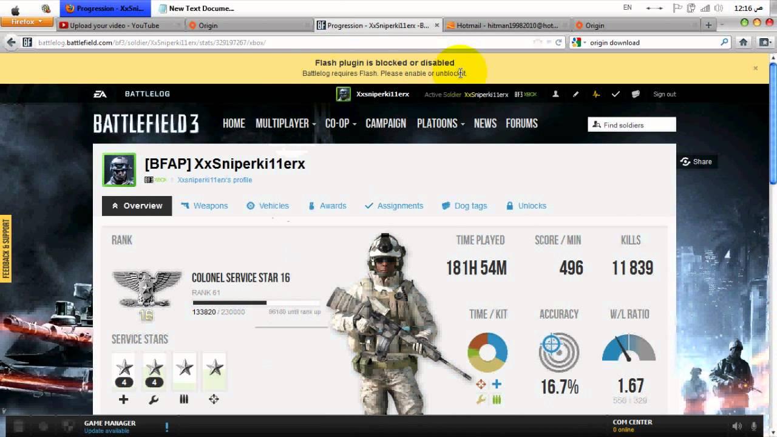Expand the PLATOONS dropdown menu
Viewport: 777px width, 437px height.
point(441,123)
